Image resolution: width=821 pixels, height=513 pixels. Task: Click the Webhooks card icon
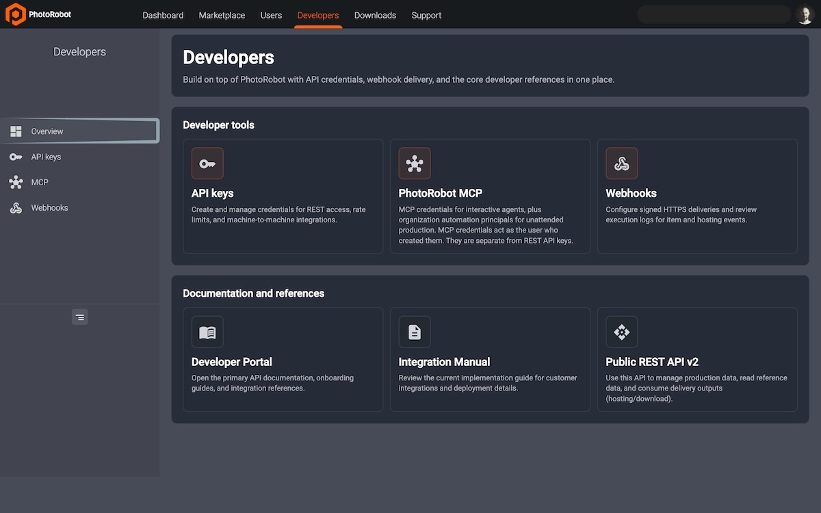622,163
